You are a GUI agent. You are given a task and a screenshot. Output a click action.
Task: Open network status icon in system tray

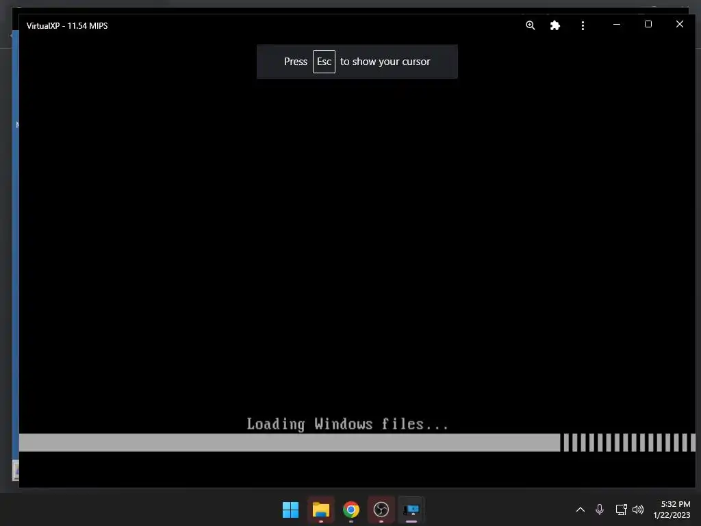(621, 510)
